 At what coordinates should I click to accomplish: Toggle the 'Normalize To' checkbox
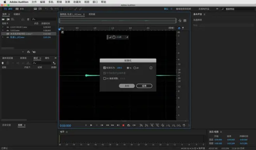pos(104,68)
